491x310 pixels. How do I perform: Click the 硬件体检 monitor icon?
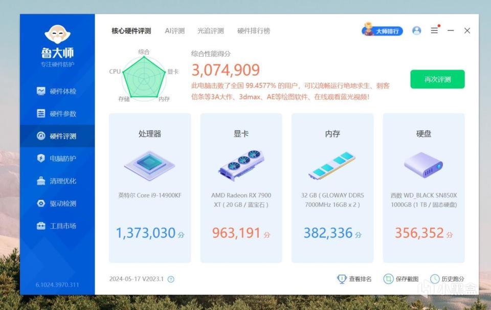[x=41, y=91]
